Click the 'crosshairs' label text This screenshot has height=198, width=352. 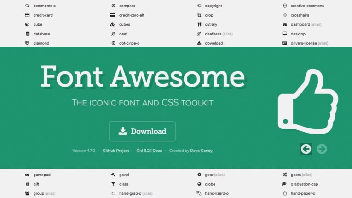click(300, 15)
